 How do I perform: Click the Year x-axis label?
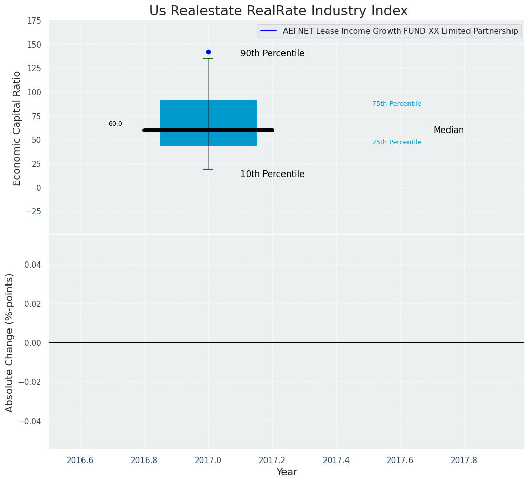287,472
